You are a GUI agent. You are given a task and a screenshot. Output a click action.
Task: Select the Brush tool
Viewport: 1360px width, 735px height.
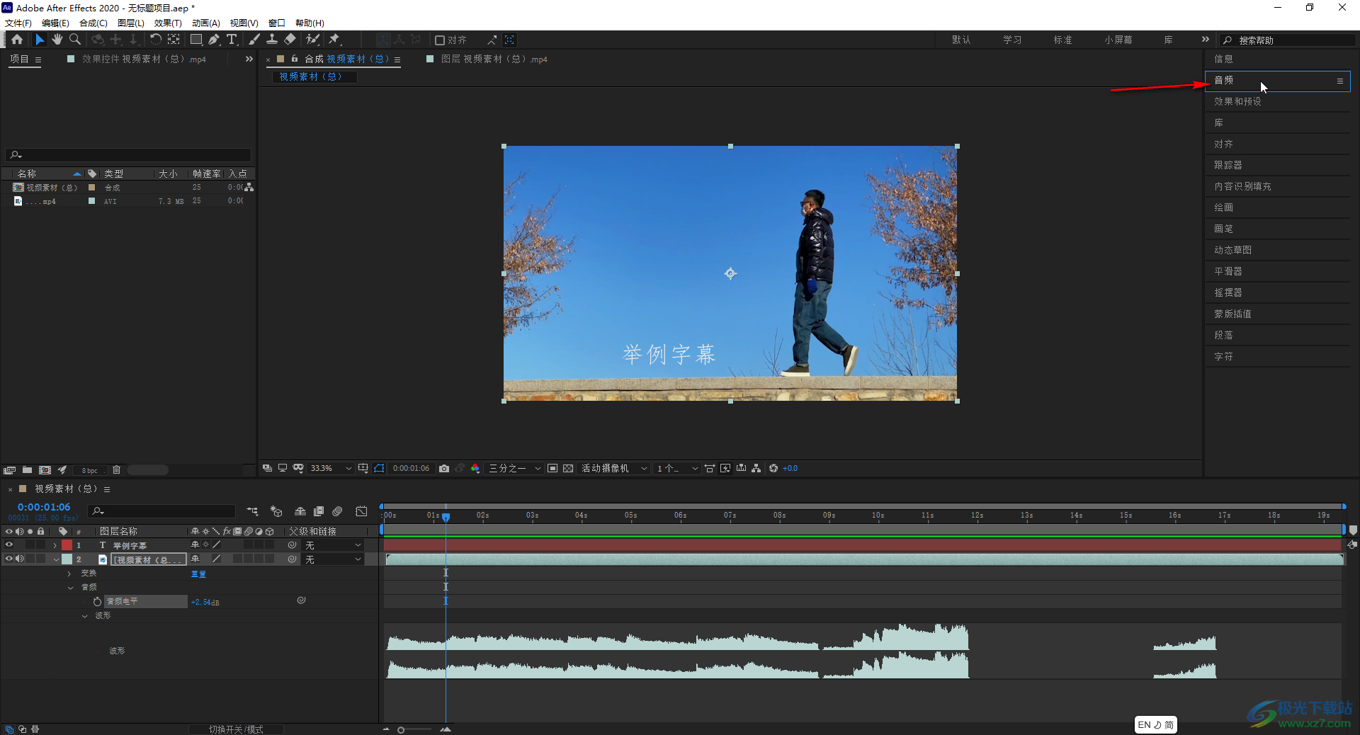254,40
